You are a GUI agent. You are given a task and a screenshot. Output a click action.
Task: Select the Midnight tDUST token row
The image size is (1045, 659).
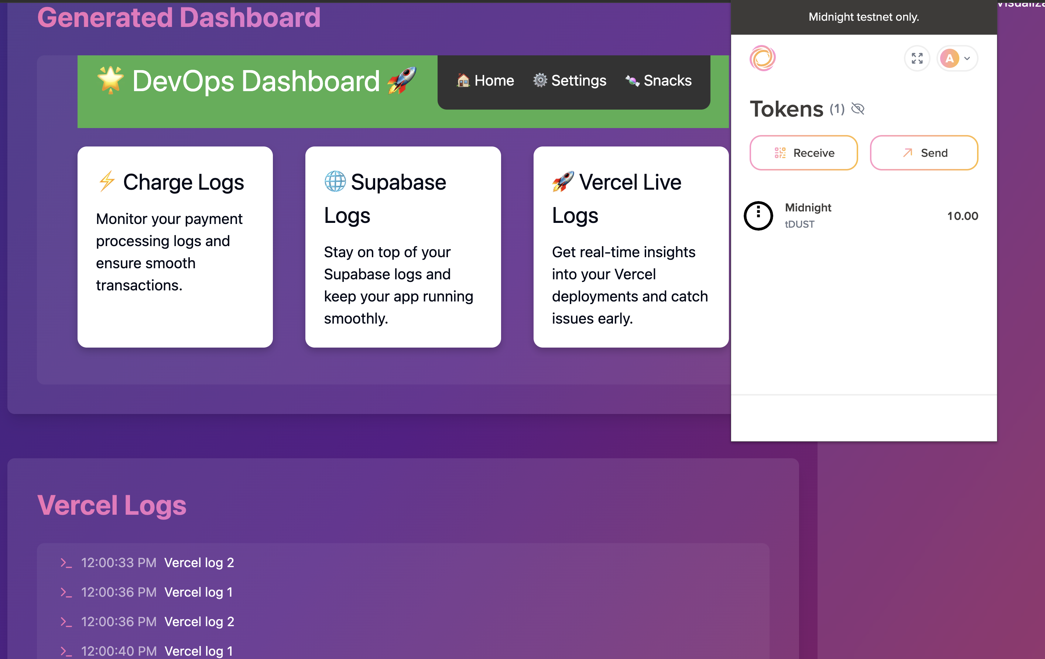click(861, 215)
